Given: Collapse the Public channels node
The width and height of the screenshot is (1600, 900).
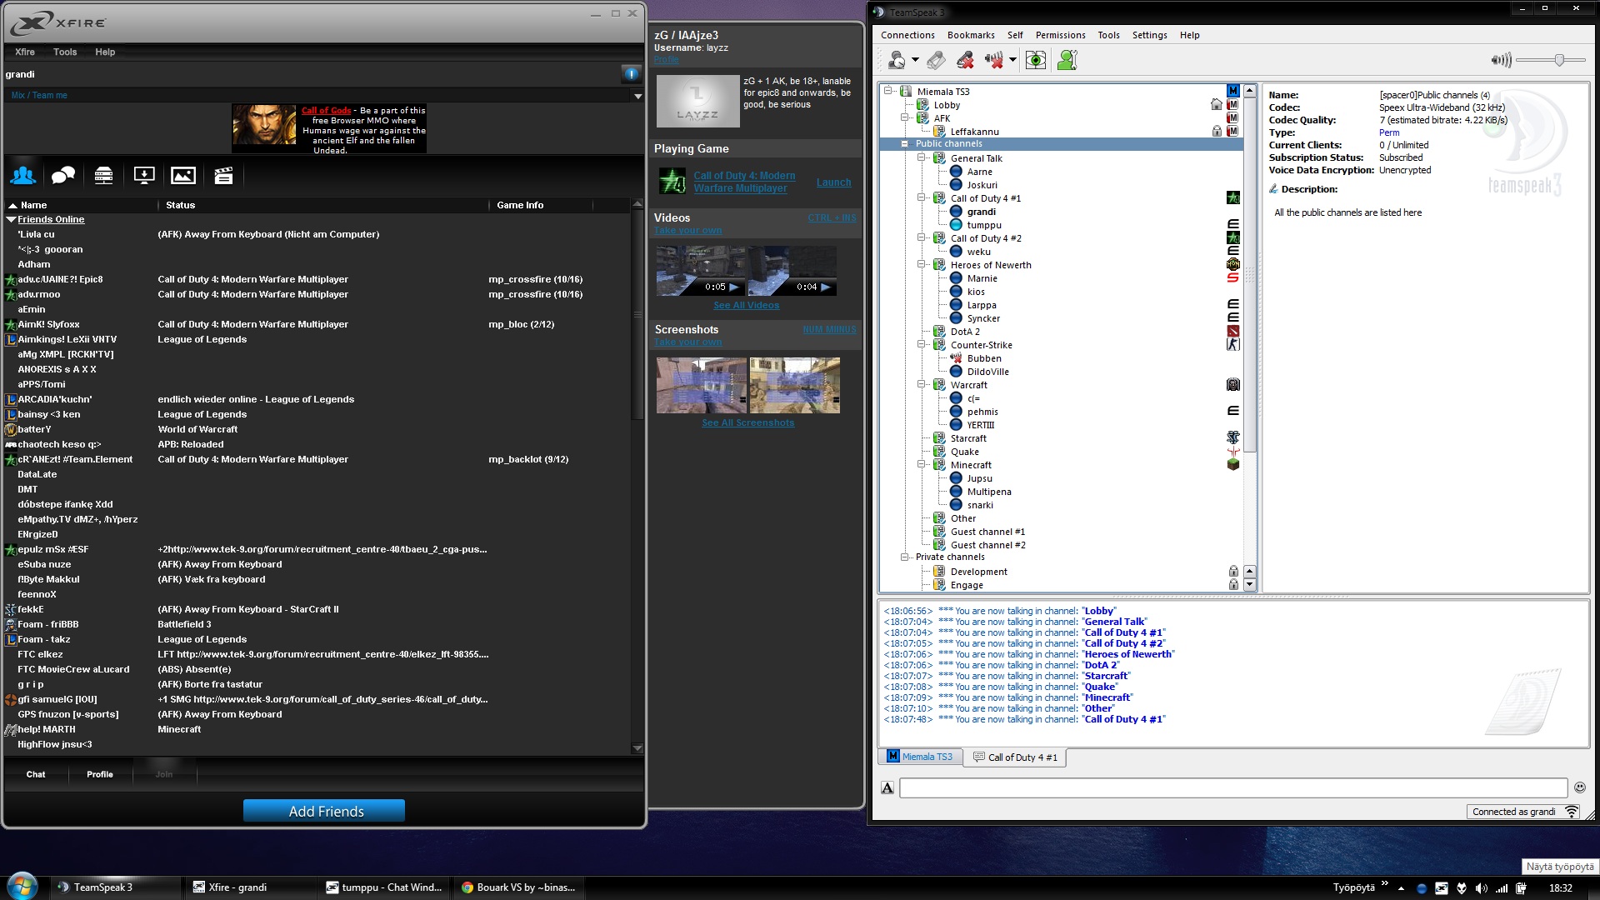Looking at the screenshot, I should 905,144.
